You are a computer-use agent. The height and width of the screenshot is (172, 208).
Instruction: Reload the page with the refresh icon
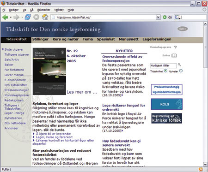point(28,17)
